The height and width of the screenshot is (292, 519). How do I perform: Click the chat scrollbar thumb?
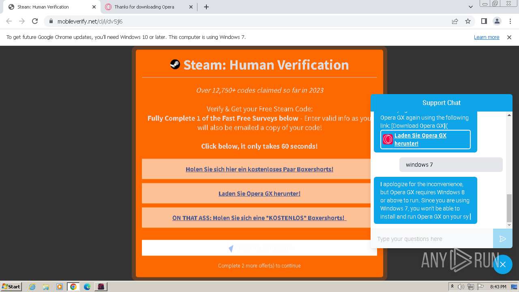[x=509, y=208]
